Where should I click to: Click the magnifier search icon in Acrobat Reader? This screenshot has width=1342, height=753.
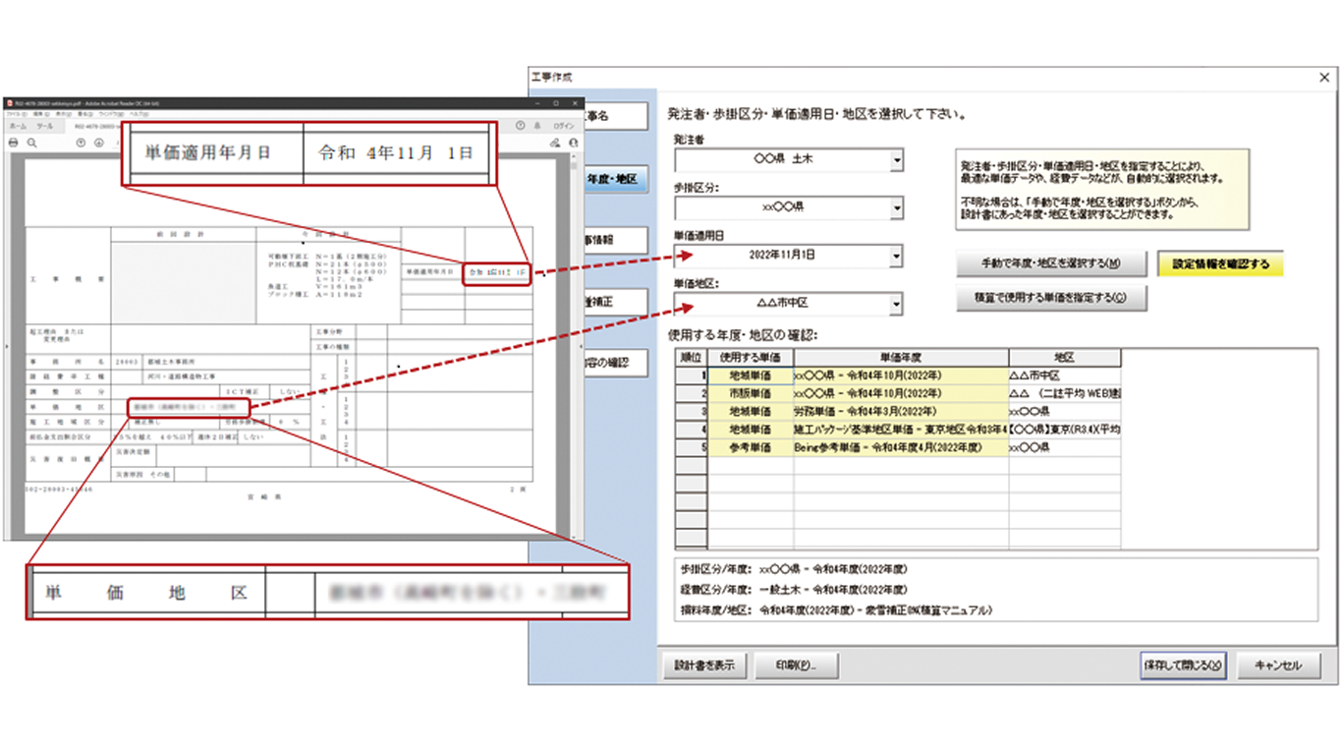[32, 143]
